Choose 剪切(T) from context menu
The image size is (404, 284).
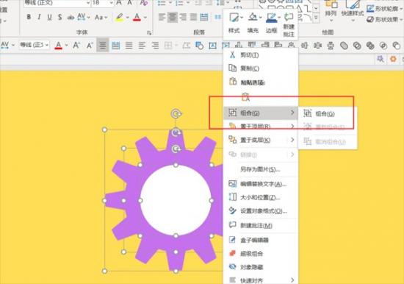tap(261, 54)
